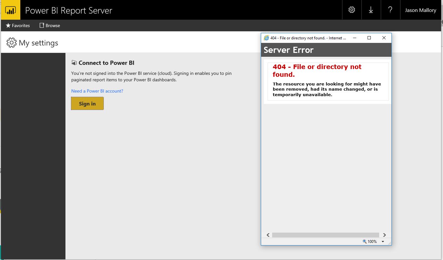443x260 pixels.
Task: Click the zoom magnifier icon in popup status bar
Action: click(364, 241)
